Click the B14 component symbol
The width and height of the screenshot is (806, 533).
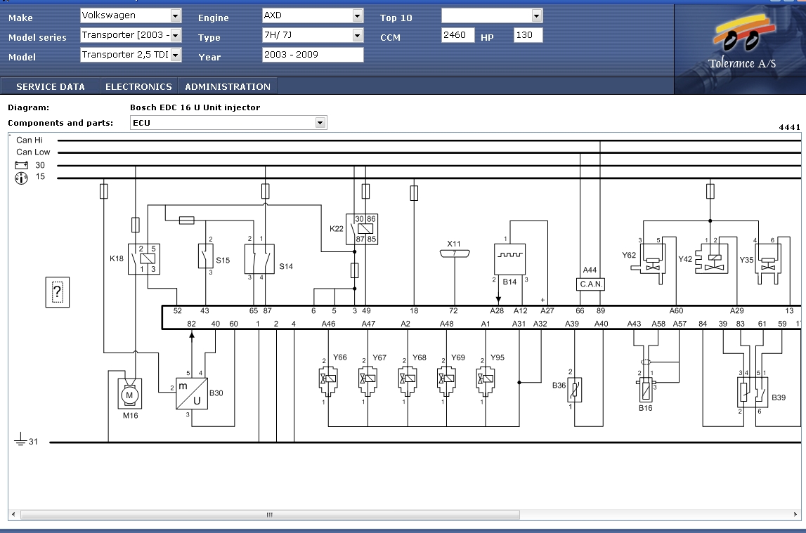point(510,260)
